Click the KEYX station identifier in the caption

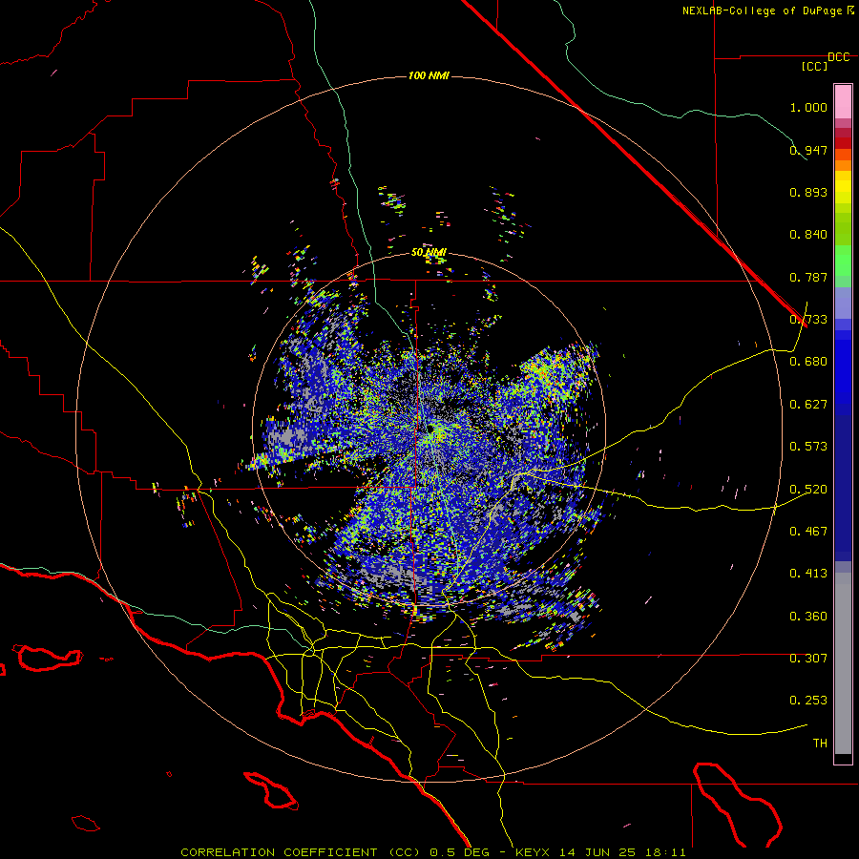pos(532,852)
